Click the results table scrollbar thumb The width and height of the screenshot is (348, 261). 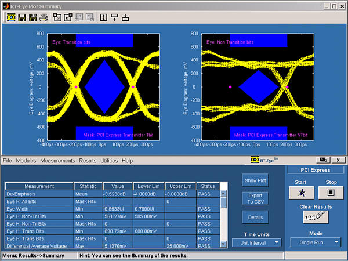point(223,202)
